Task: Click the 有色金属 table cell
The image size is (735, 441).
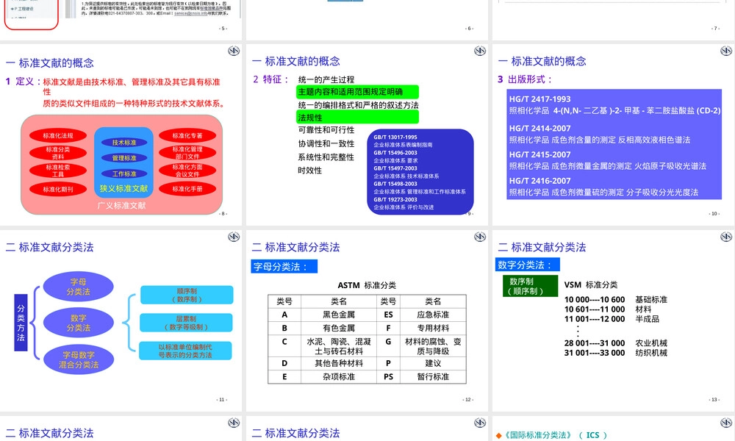Action: coord(339,328)
